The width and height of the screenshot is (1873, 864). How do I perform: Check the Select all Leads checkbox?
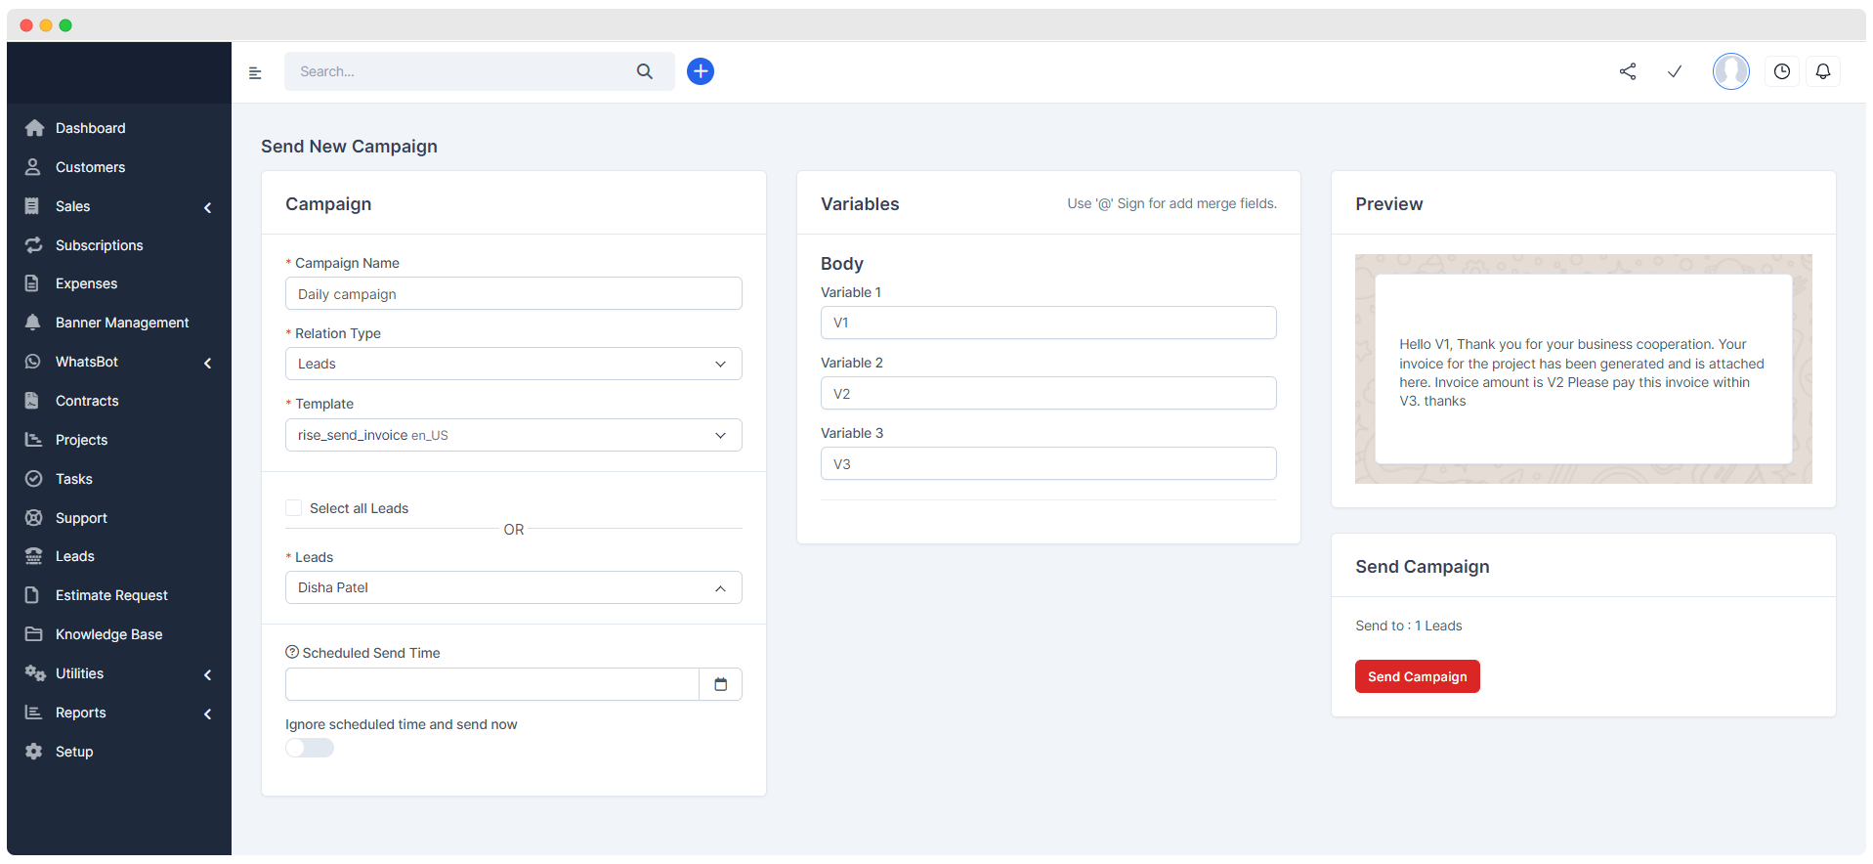pos(293,508)
